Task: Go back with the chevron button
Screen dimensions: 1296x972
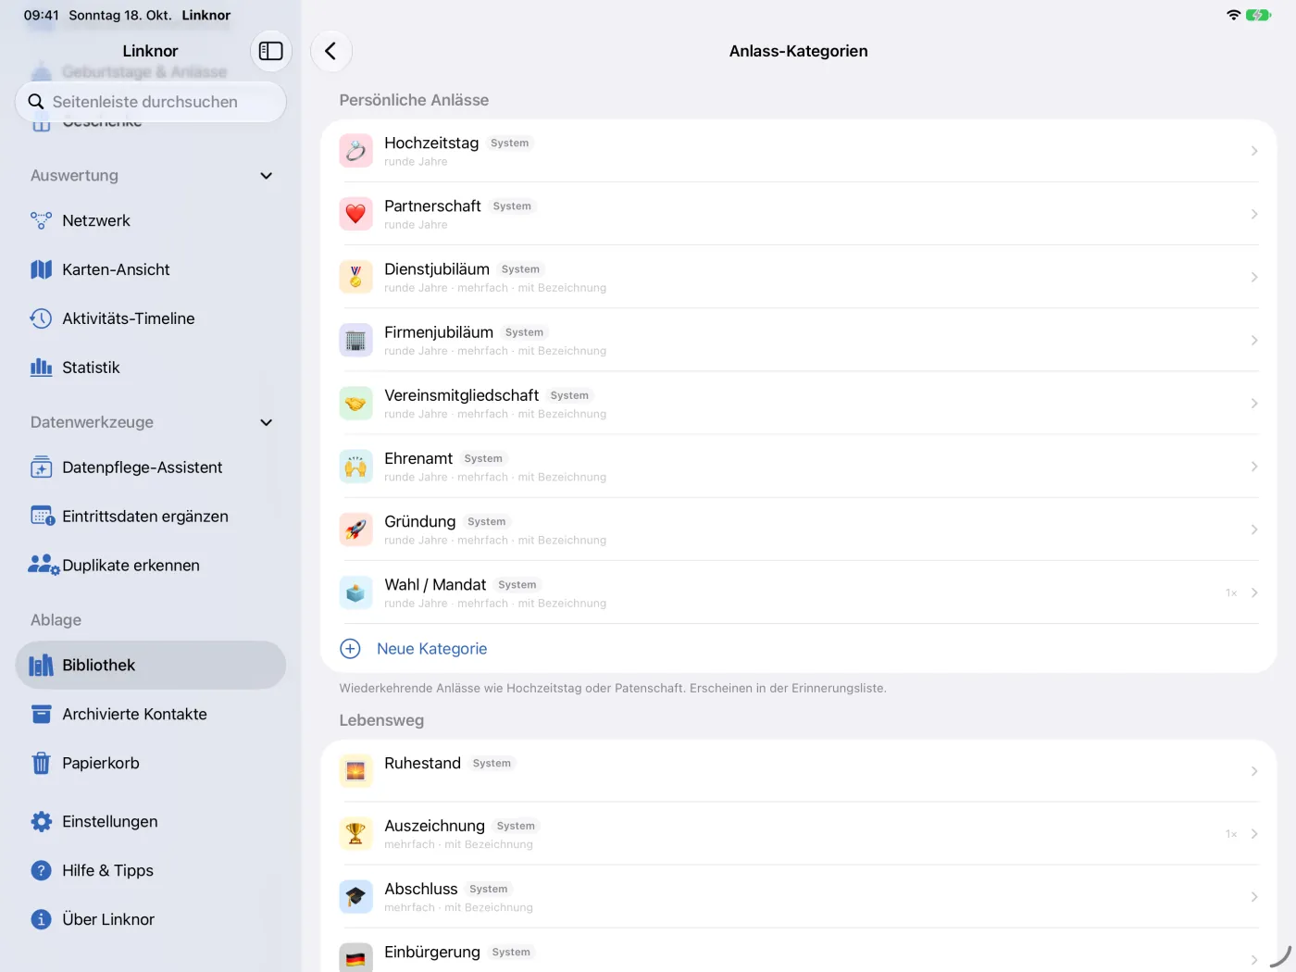Action: 330,51
